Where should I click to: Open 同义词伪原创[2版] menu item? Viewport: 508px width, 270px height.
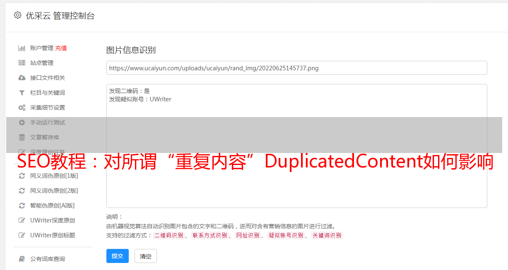(54, 191)
